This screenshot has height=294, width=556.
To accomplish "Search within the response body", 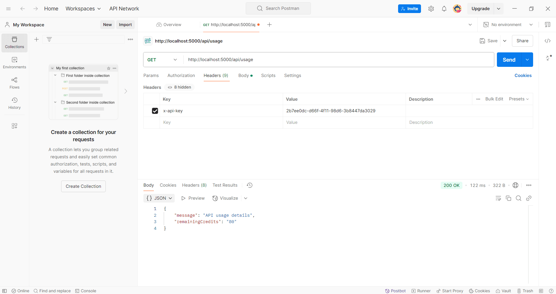I will coord(519,198).
